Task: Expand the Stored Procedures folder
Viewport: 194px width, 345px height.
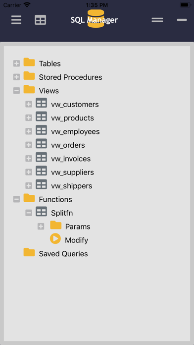Action: click(x=16, y=77)
